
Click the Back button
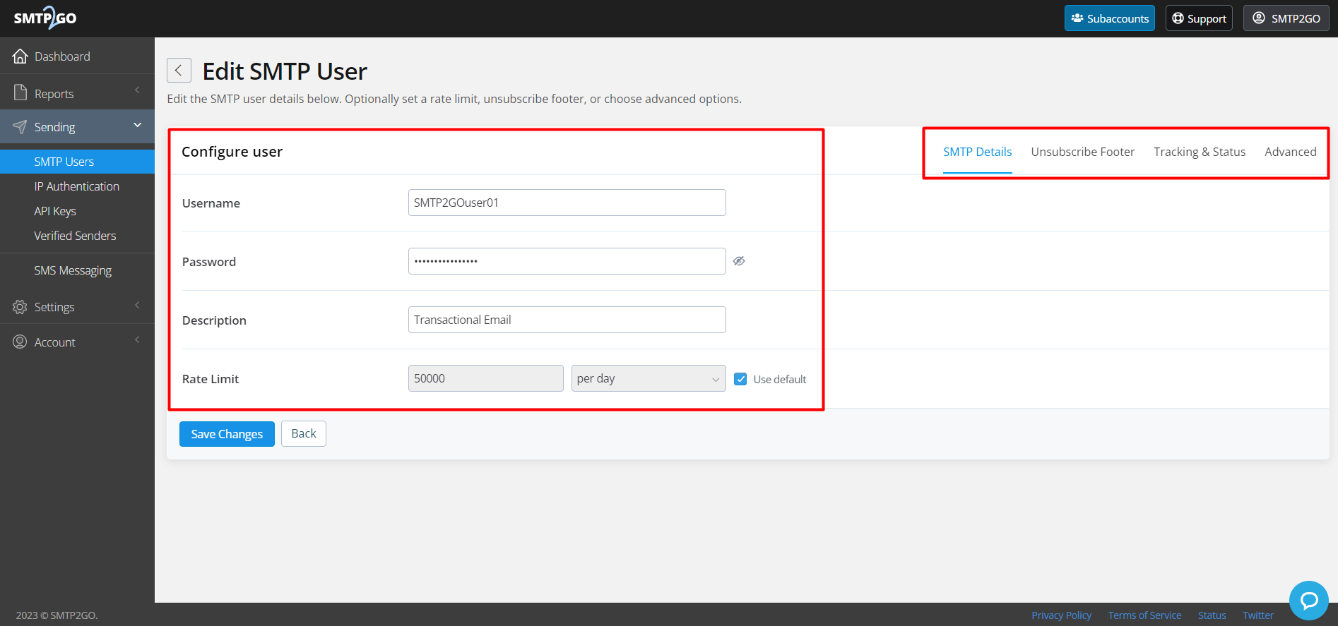(304, 433)
